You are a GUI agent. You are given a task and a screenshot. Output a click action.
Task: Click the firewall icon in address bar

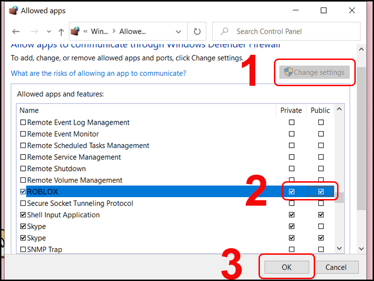[x=75, y=31]
